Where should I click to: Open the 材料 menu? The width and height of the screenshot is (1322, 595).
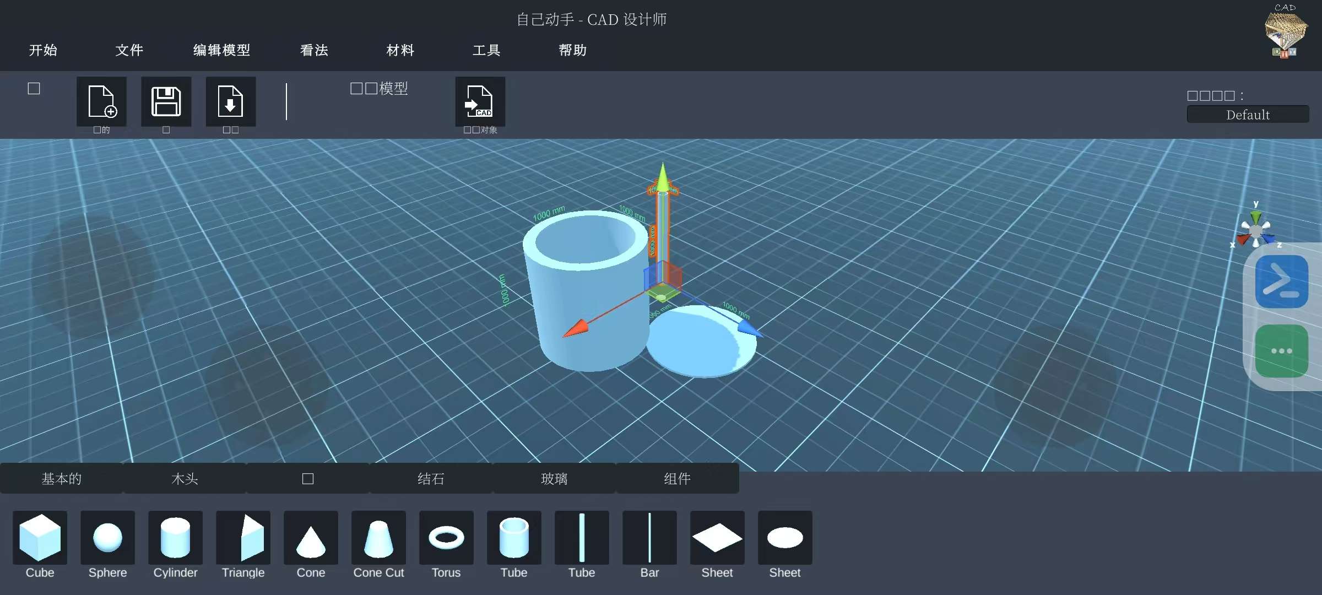pyautogui.click(x=400, y=50)
